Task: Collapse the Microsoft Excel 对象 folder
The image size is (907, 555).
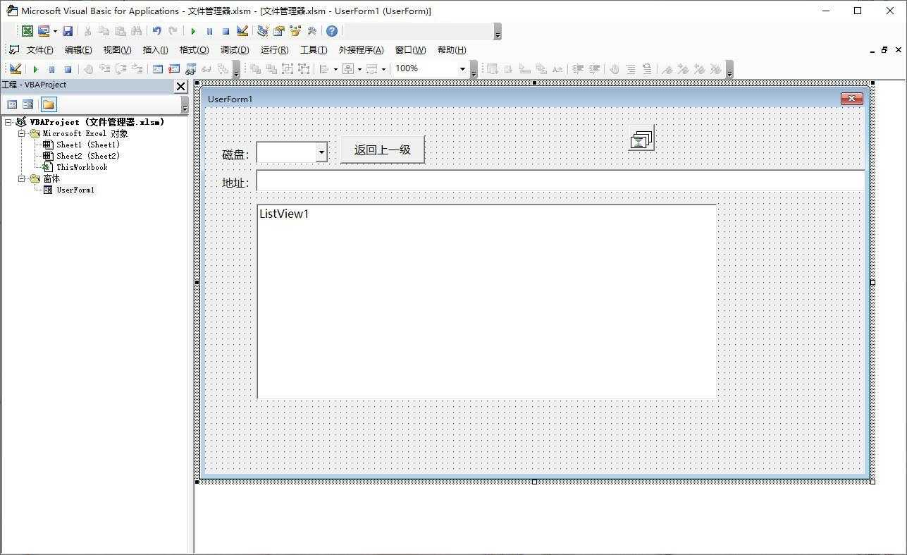Action: [21, 133]
